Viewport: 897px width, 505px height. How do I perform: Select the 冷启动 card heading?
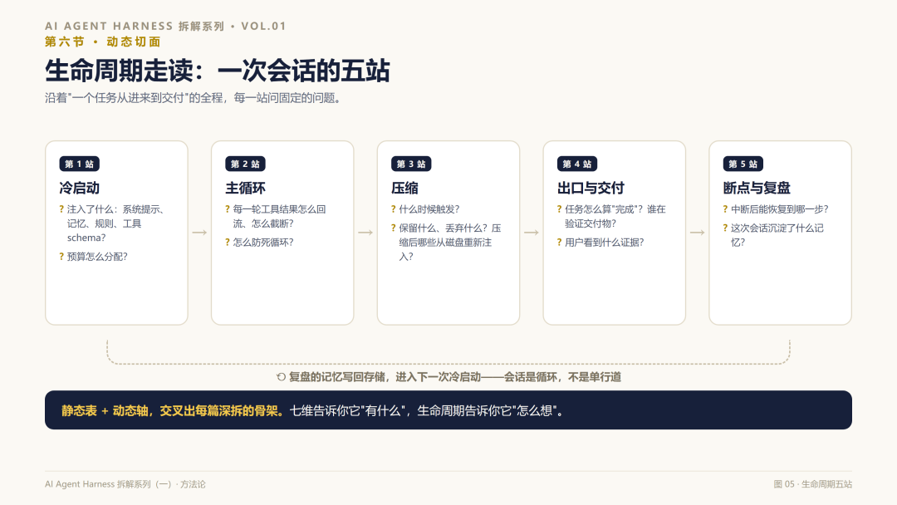coord(80,189)
